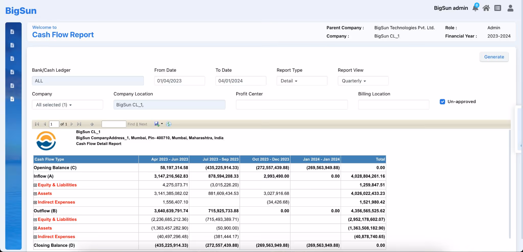
Task: Click the report vertical scrollbar
Action: pos(510,184)
